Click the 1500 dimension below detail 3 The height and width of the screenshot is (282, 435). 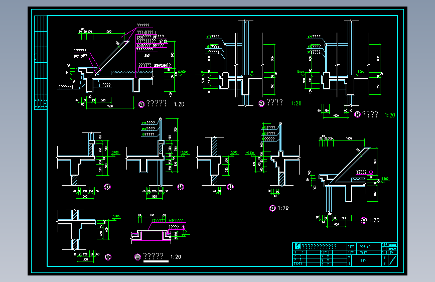tap(336, 115)
